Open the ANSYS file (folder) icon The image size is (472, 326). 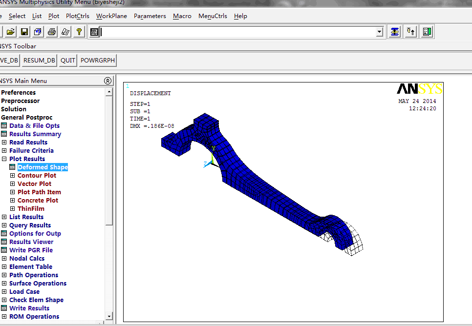point(11,32)
